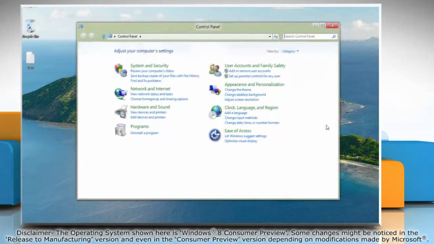The image size is (434, 244).
Task: Click shield icon beside Set up parental controls
Action: (226, 76)
